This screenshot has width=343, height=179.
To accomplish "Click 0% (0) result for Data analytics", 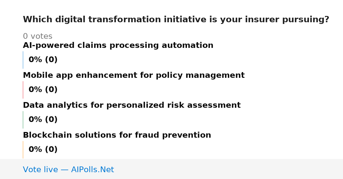I will click(x=43, y=120).
